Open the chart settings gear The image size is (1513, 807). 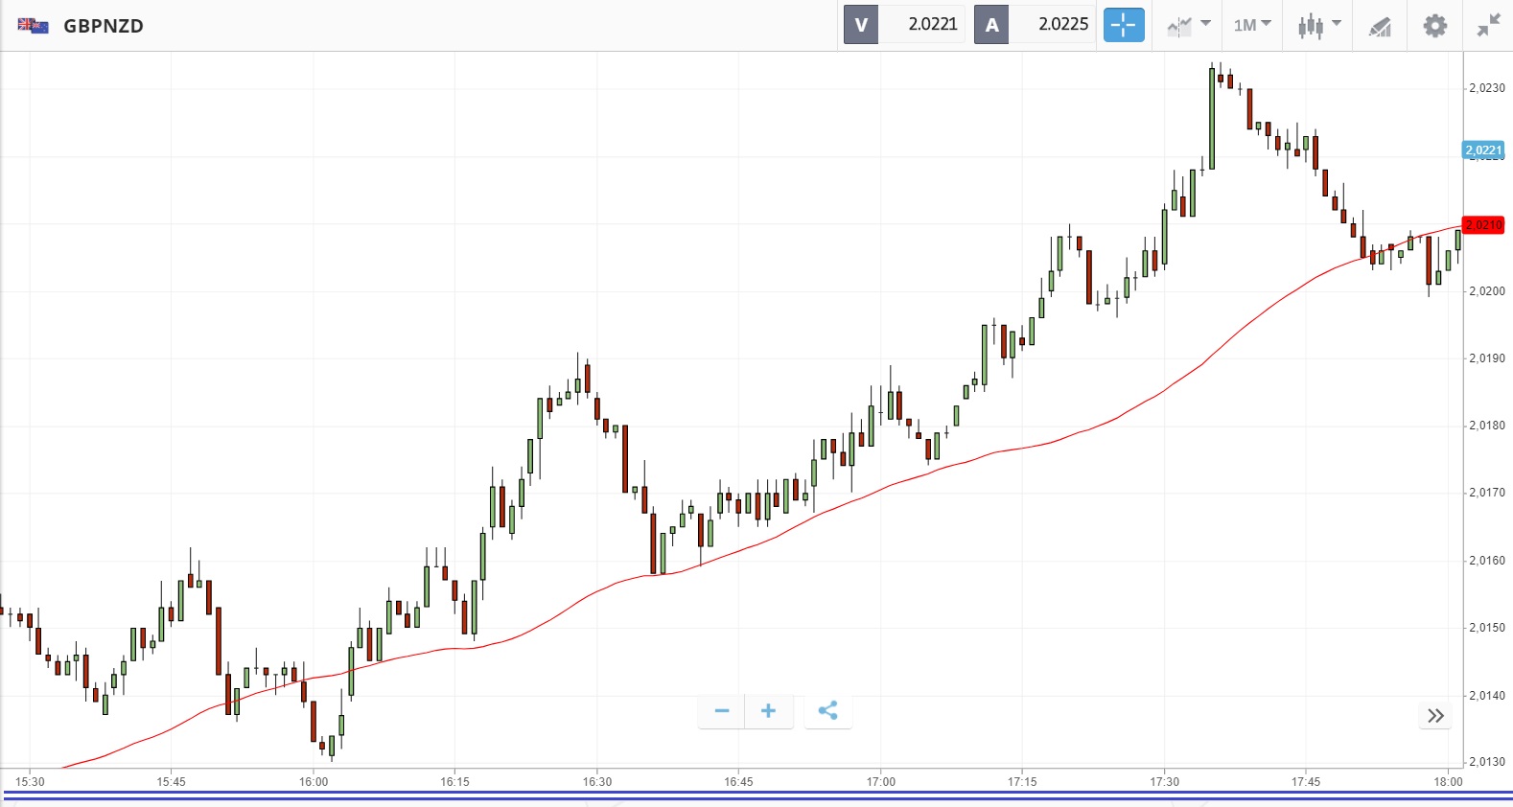click(x=1434, y=26)
